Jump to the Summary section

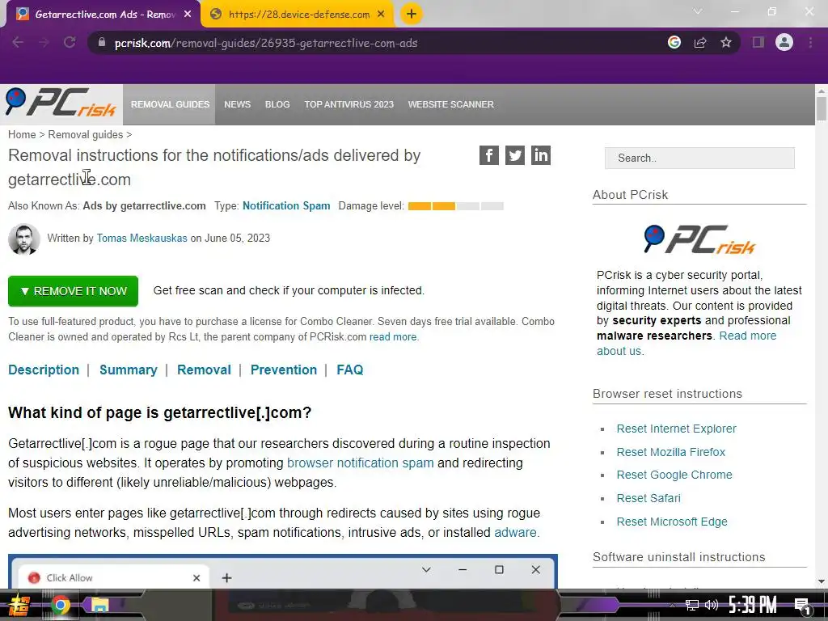coord(129,370)
